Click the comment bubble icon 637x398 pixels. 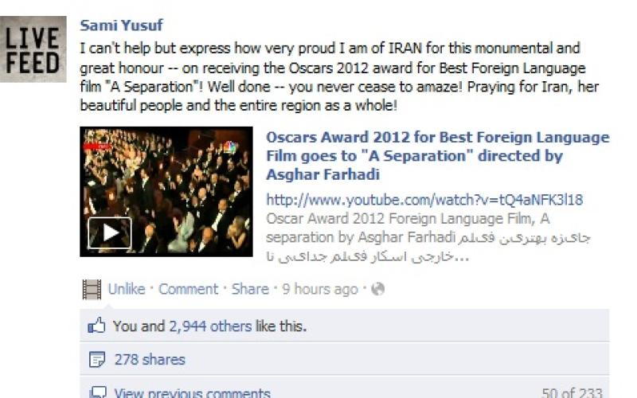(x=97, y=392)
